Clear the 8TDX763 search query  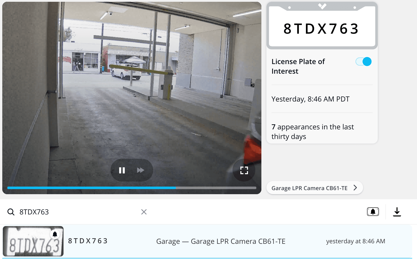point(144,212)
